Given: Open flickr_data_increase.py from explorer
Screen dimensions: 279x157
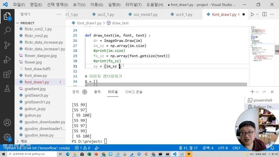Looking at the screenshot, I should click(44, 42).
